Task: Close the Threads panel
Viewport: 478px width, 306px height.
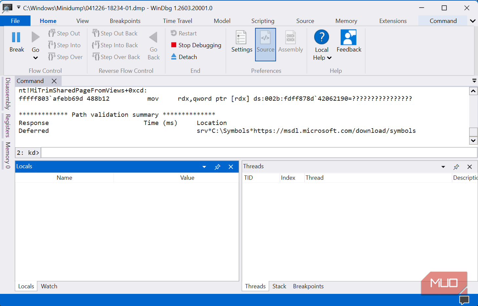Action: 469,167
